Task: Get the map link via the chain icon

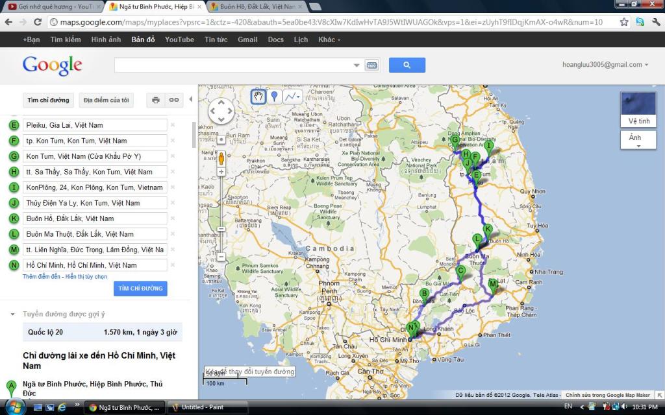Action: pos(174,100)
